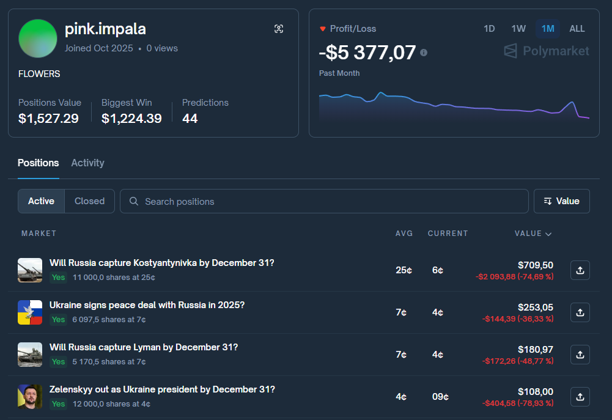Click 'Joined Oct 2025' text
Viewport: 612px width, 420px height.
point(99,48)
